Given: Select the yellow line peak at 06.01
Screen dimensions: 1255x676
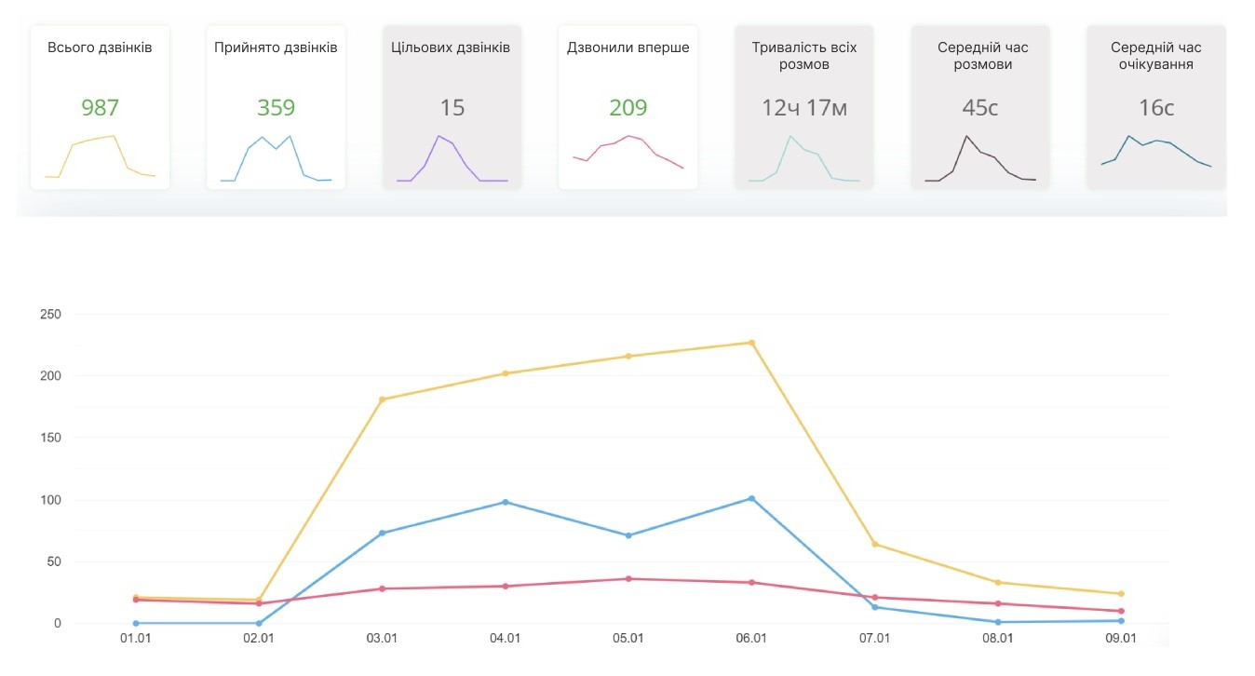Looking at the screenshot, I should (751, 343).
